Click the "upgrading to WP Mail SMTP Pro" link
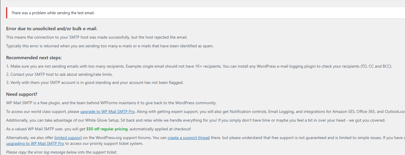Screen dimensions: 405x155 pyautogui.click(x=35, y=143)
